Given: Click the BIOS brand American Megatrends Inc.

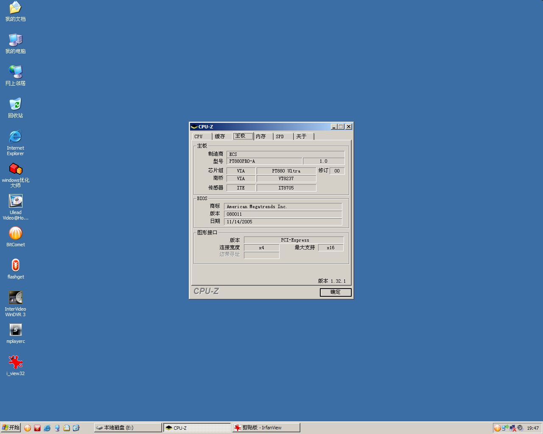Looking at the screenshot, I should click(283, 206).
